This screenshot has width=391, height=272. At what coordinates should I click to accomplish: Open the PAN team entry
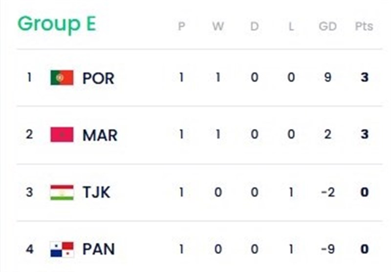coord(98,250)
